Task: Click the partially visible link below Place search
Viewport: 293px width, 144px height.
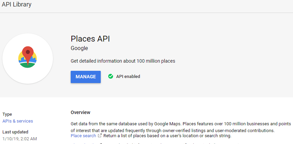Action: click(85, 143)
